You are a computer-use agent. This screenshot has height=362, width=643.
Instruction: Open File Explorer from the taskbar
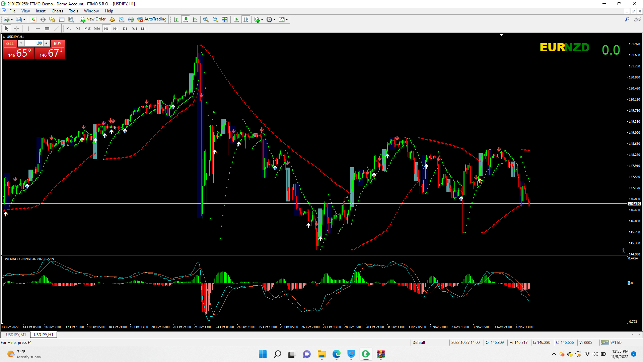click(321, 354)
